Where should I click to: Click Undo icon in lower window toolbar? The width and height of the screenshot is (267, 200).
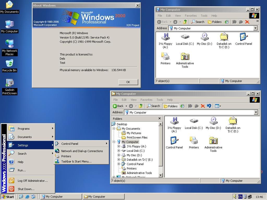coord(209,106)
